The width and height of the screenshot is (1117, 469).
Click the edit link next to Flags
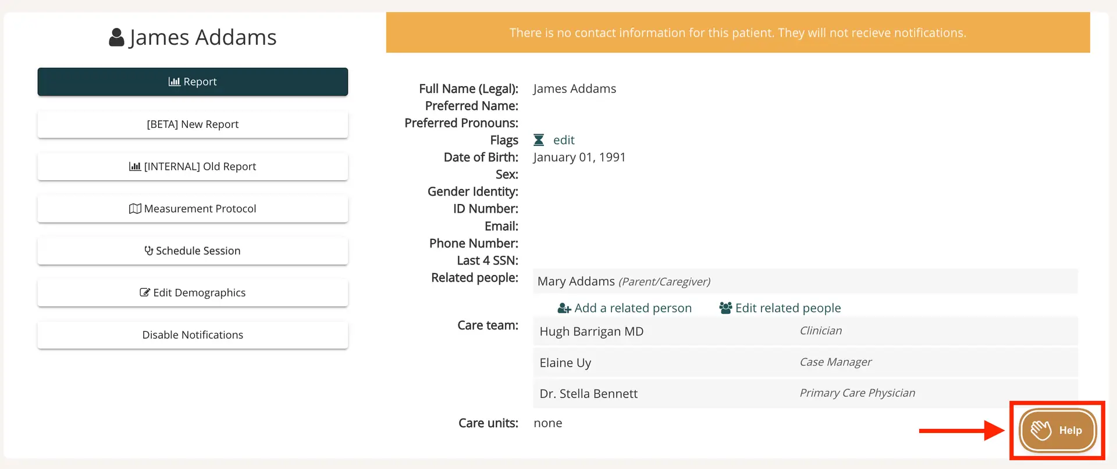pyautogui.click(x=563, y=139)
